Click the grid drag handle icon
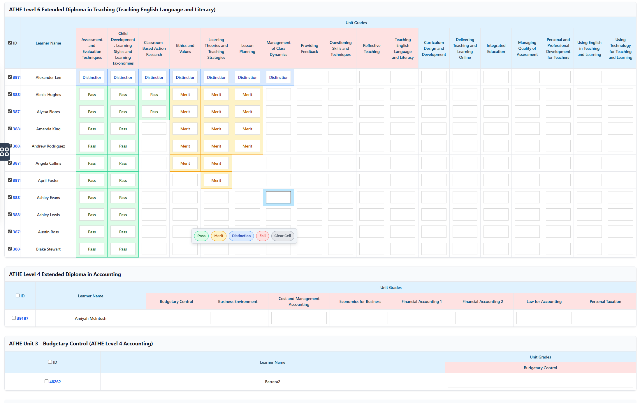This screenshot has height=403, width=640. (5, 152)
